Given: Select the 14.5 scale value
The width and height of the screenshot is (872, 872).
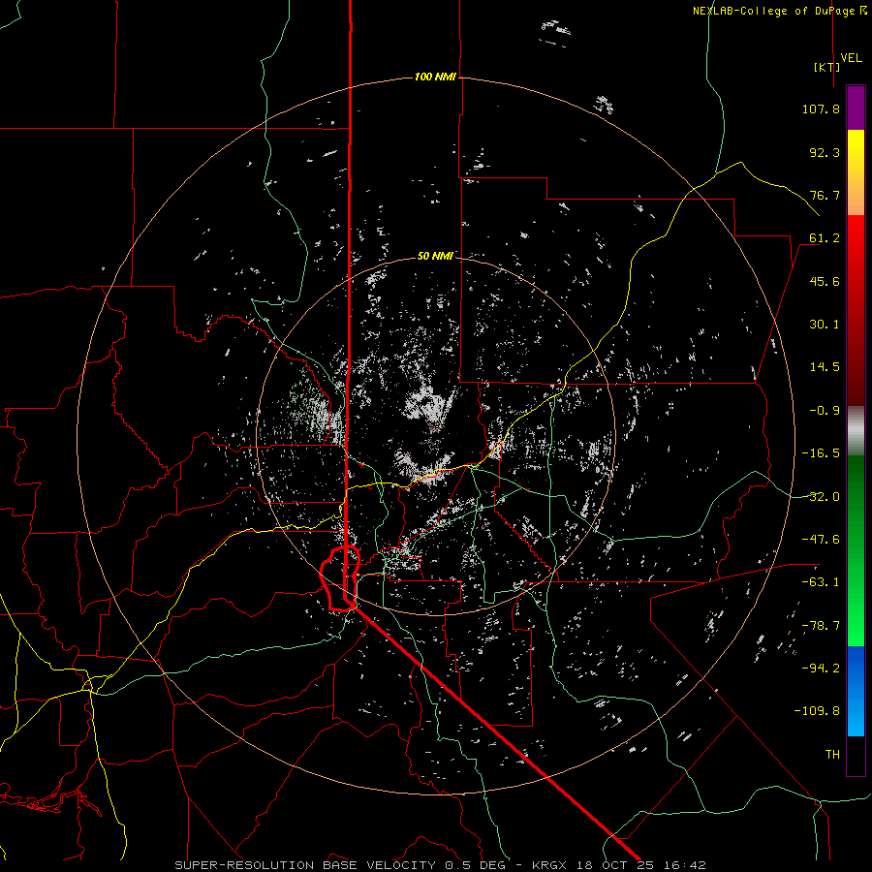Looking at the screenshot, I should (825, 367).
